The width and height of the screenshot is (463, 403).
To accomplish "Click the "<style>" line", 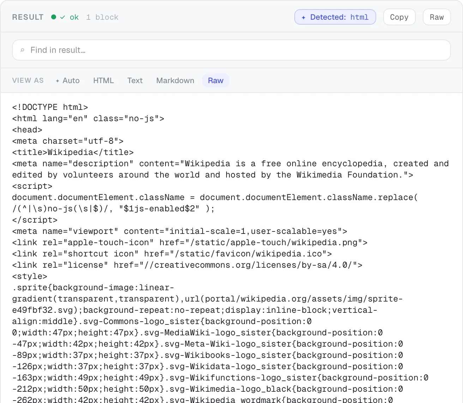I will click(30, 276).
